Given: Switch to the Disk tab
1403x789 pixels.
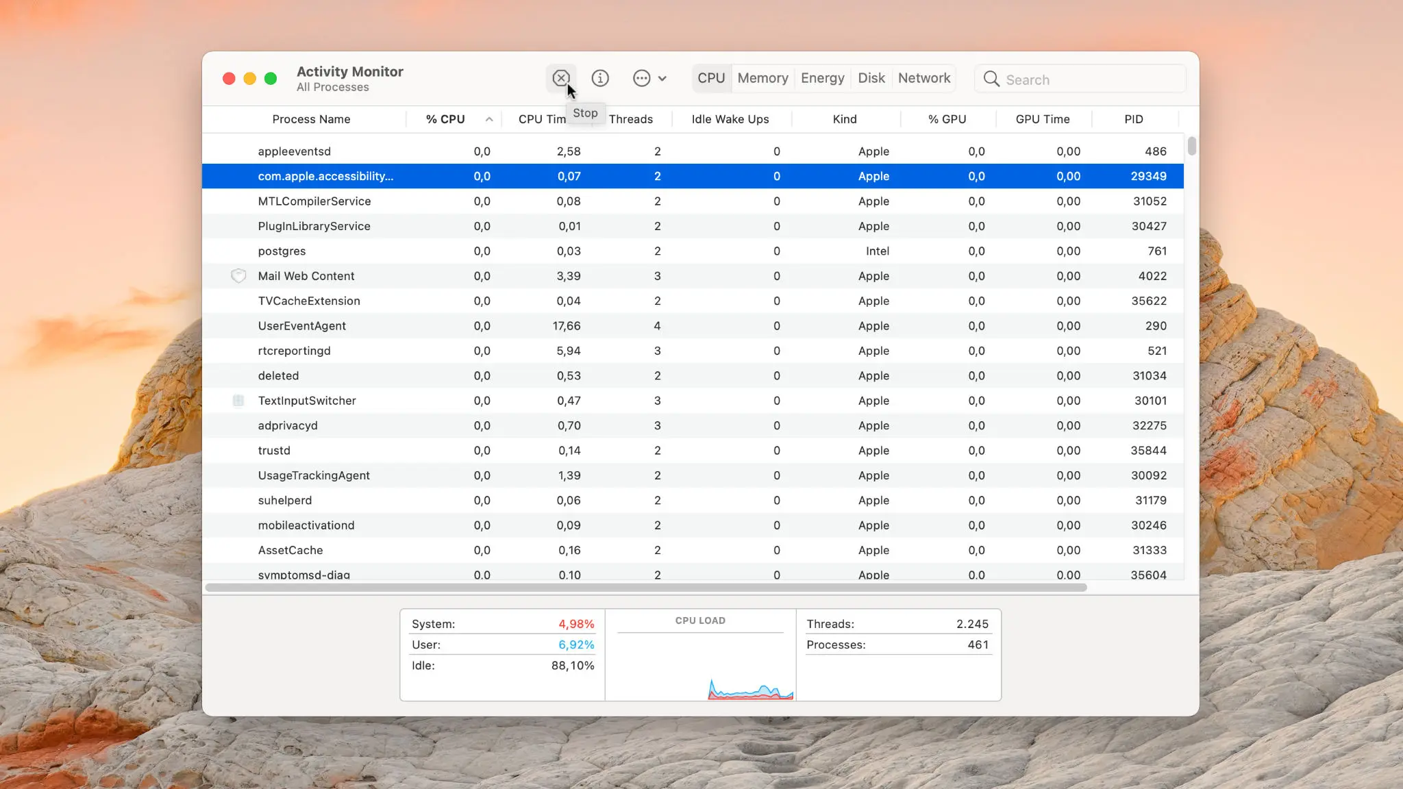Looking at the screenshot, I should 871,78.
